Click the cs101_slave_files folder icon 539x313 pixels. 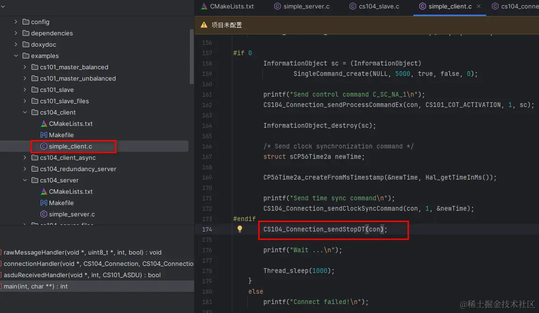(x=35, y=101)
